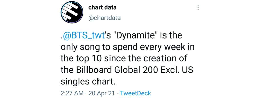Click the word "spend" in the tweet
This screenshot has width=262, height=99.
coord(122,47)
